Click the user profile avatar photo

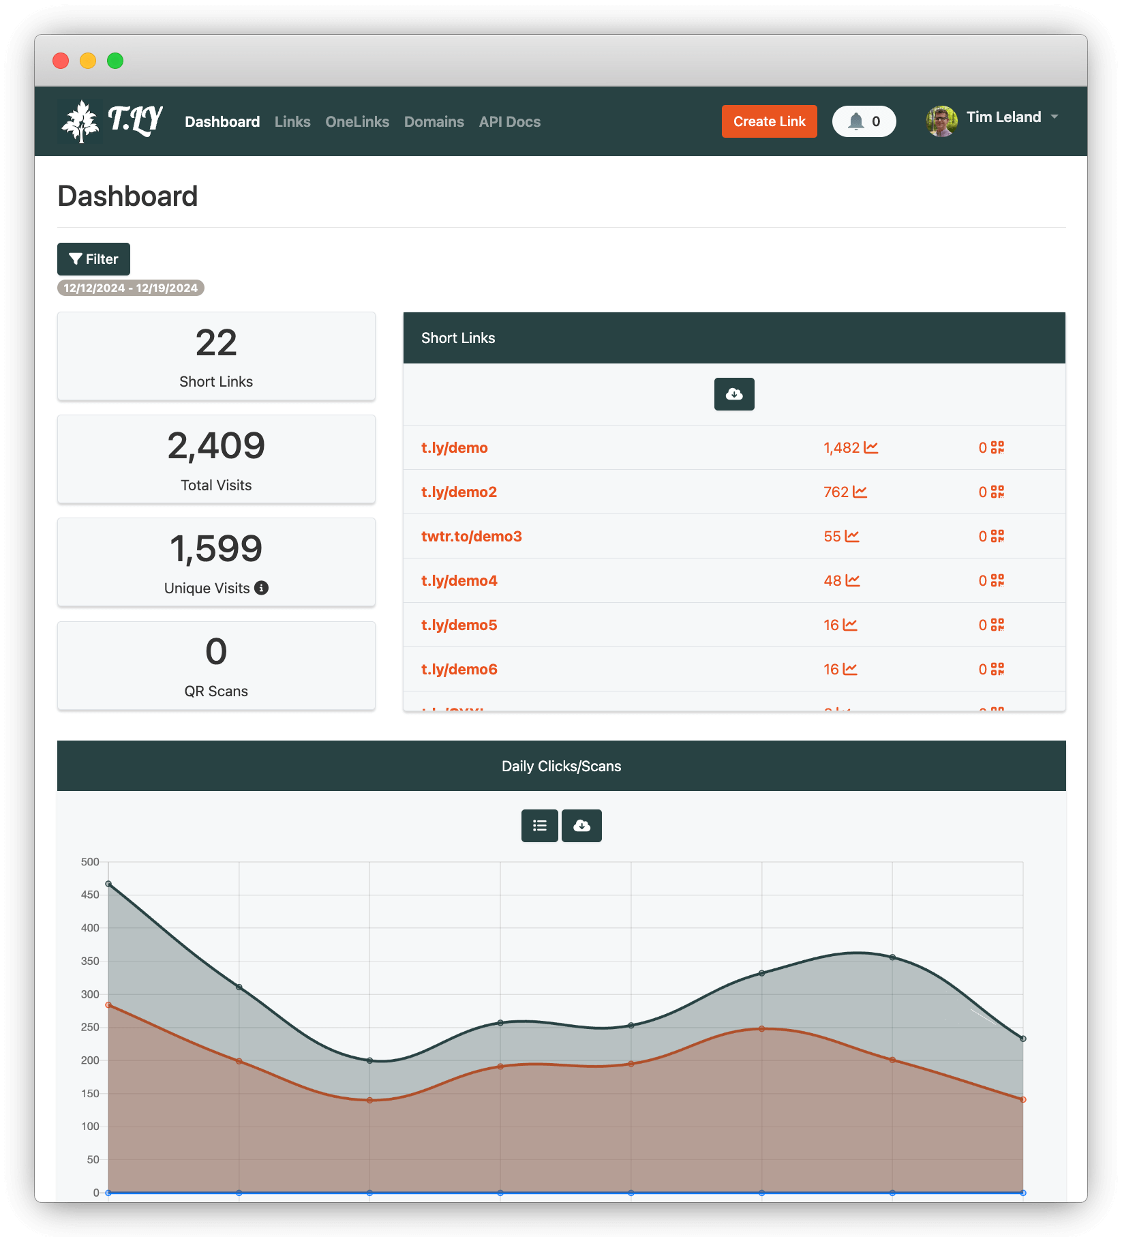[x=941, y=121]
